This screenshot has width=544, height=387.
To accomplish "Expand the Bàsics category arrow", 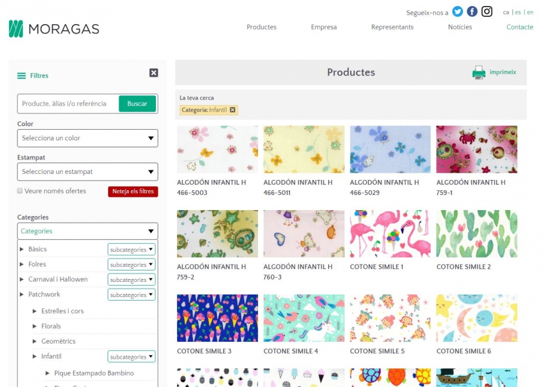I will [x=22, y=249].
